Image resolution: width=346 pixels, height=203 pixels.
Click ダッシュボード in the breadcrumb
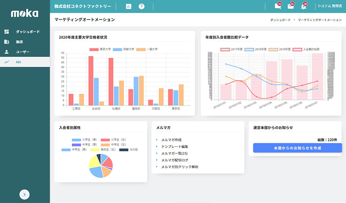pyautogui.click(x=280, y=20)
